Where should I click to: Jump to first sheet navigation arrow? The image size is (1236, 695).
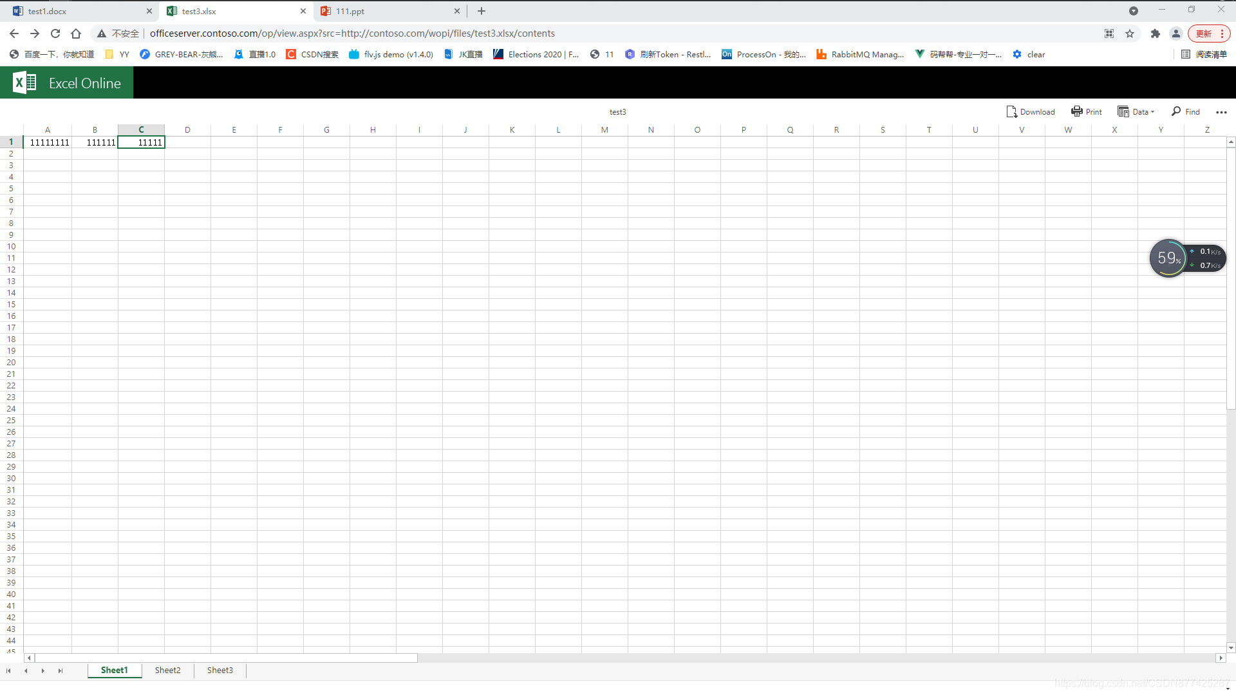coord(8,671)
